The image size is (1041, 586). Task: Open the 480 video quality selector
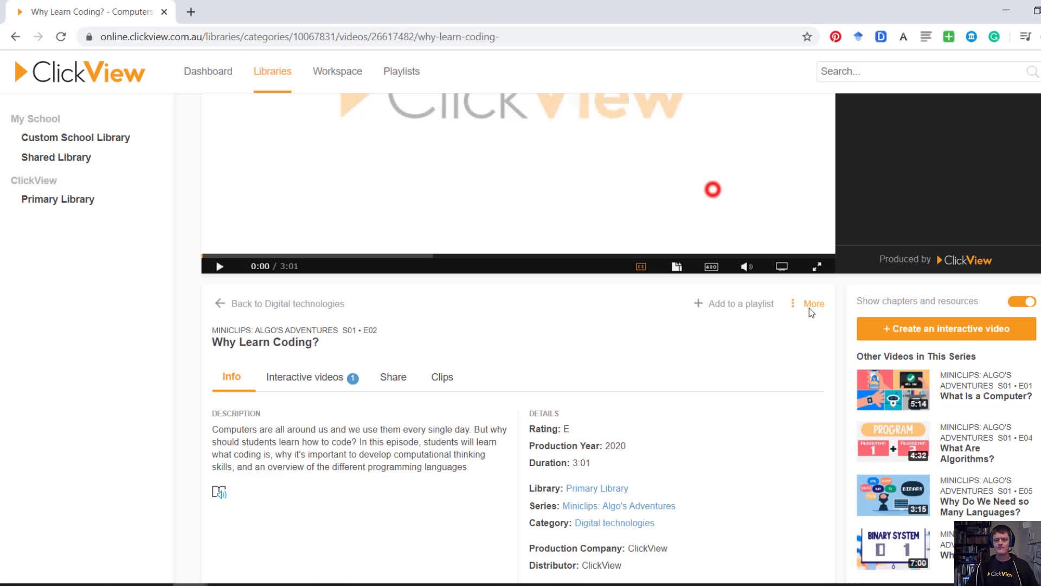[x=711, y=266]
